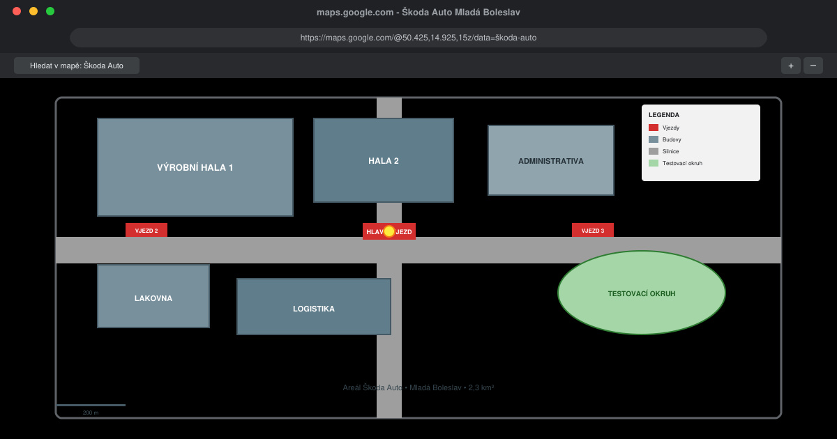
Task: Click the VJEZD 3 red entrance marker
Action: (x=593, y=230)
